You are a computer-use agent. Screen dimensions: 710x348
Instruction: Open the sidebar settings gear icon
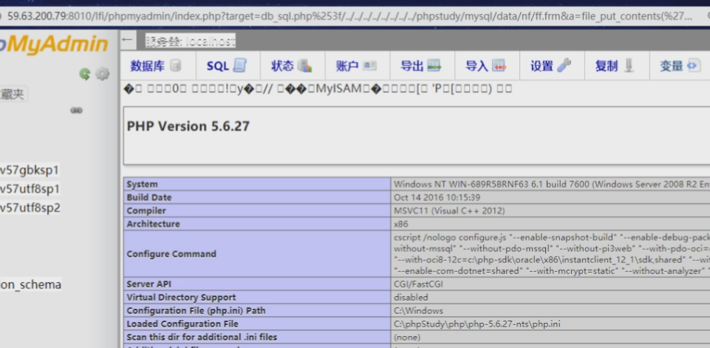(103, 74)
